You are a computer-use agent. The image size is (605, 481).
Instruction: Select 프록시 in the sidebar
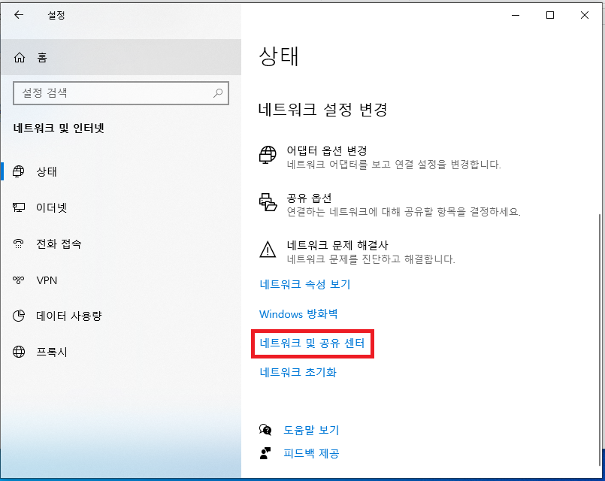pos(121,352)
